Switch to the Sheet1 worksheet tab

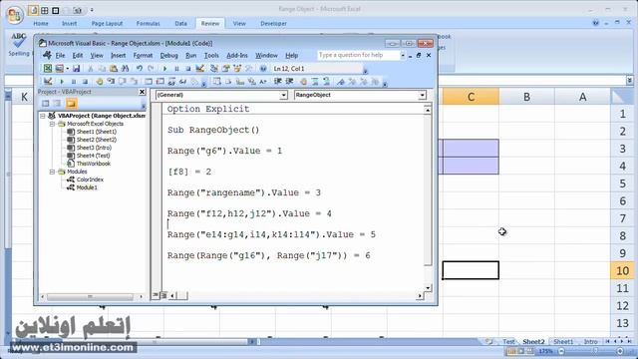[563, 341]
